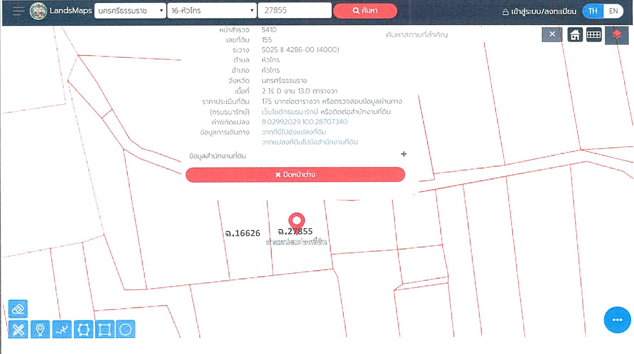
Task: Click the ปิดหน้าต่าง close window button
Action: (295, 175)
